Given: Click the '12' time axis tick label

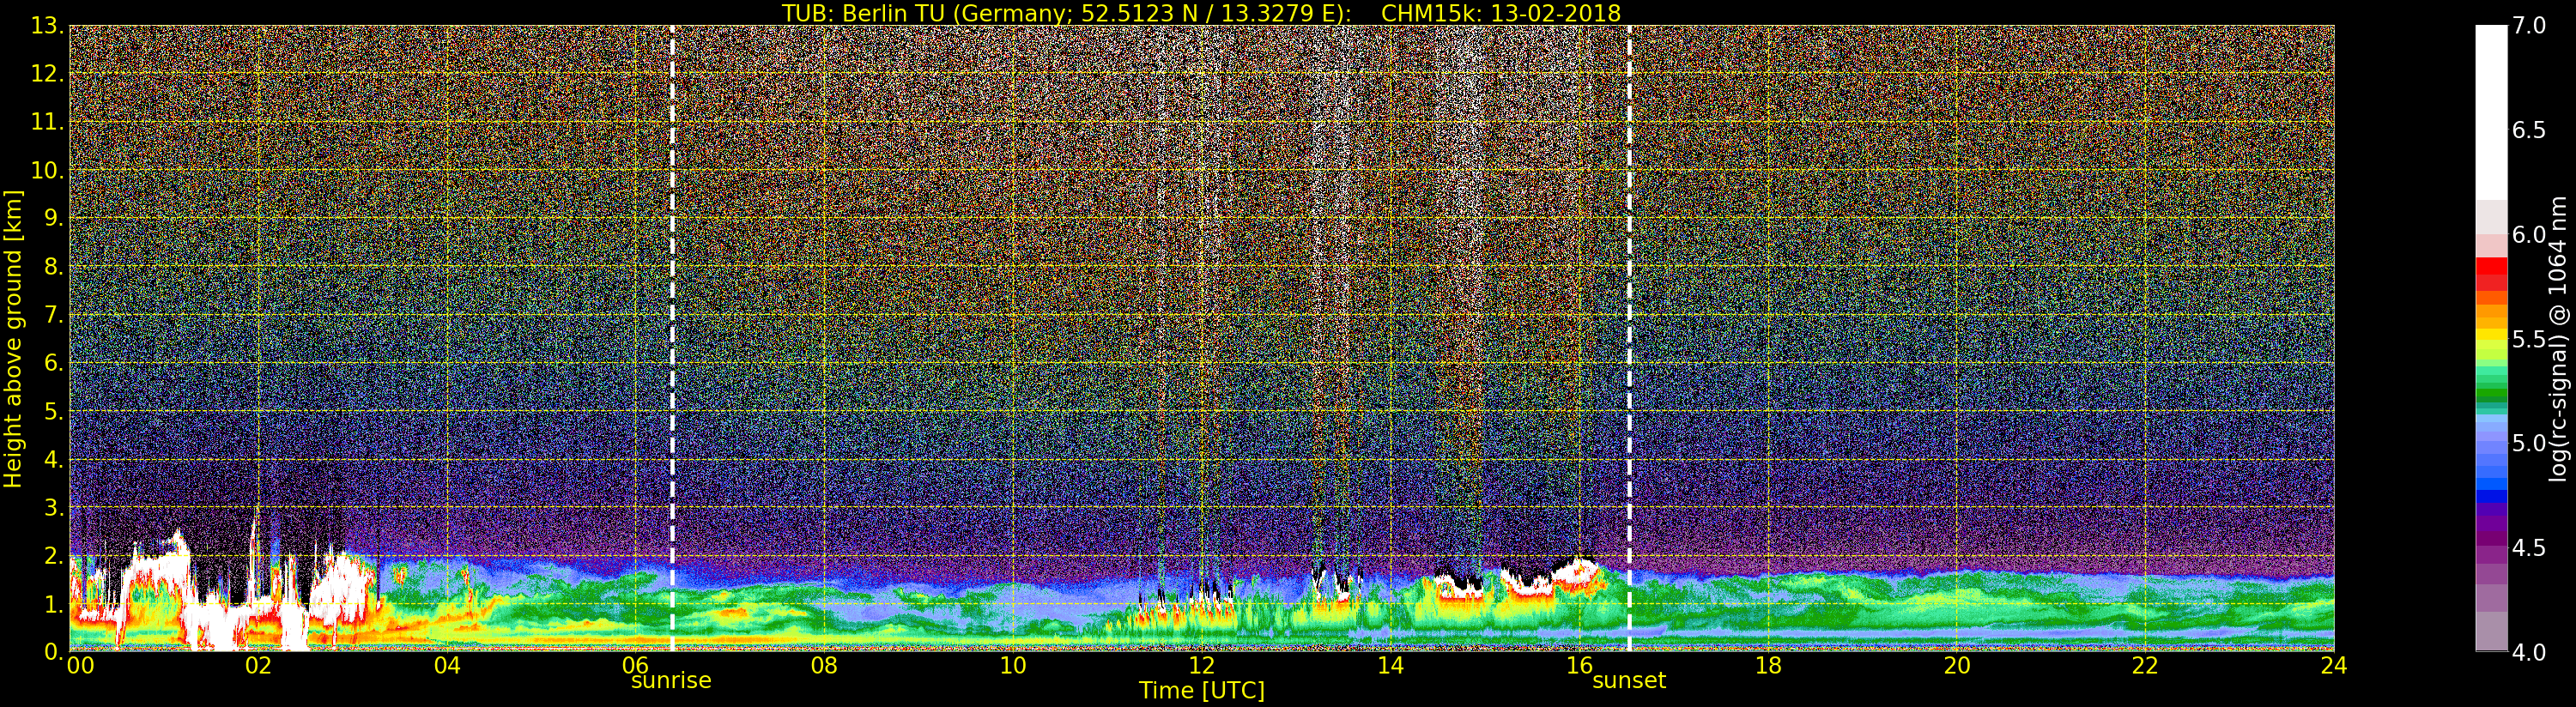Looking at the screenshot, I should [1201, 665].
